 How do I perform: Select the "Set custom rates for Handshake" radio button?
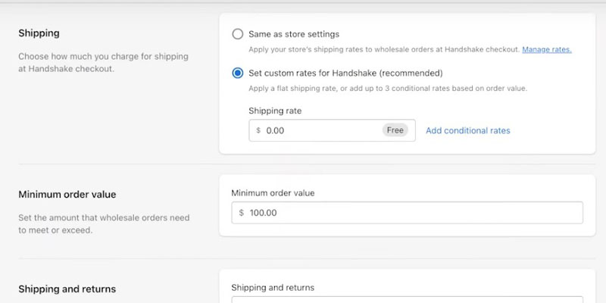pyautogui.click(x=238, y=73)
